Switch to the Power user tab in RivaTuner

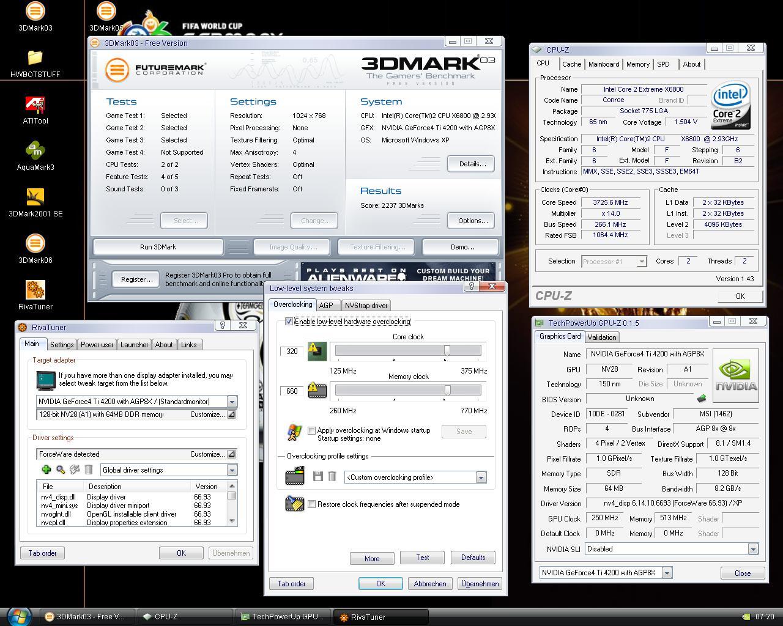[97, 345]
